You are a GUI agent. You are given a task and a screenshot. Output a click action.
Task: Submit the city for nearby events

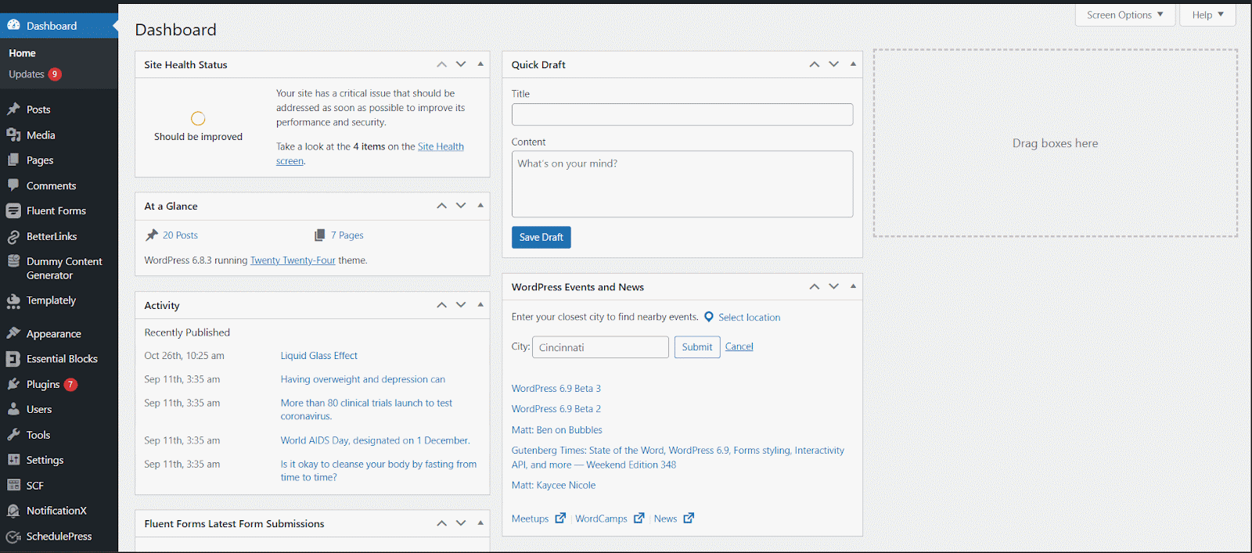click(696, 347)
